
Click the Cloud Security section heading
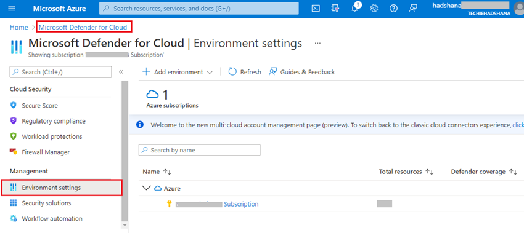[x=30, y=89]
